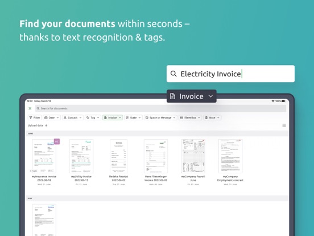
Task: Open the myCompany Employment contract thumbnail
Action: 230,156
